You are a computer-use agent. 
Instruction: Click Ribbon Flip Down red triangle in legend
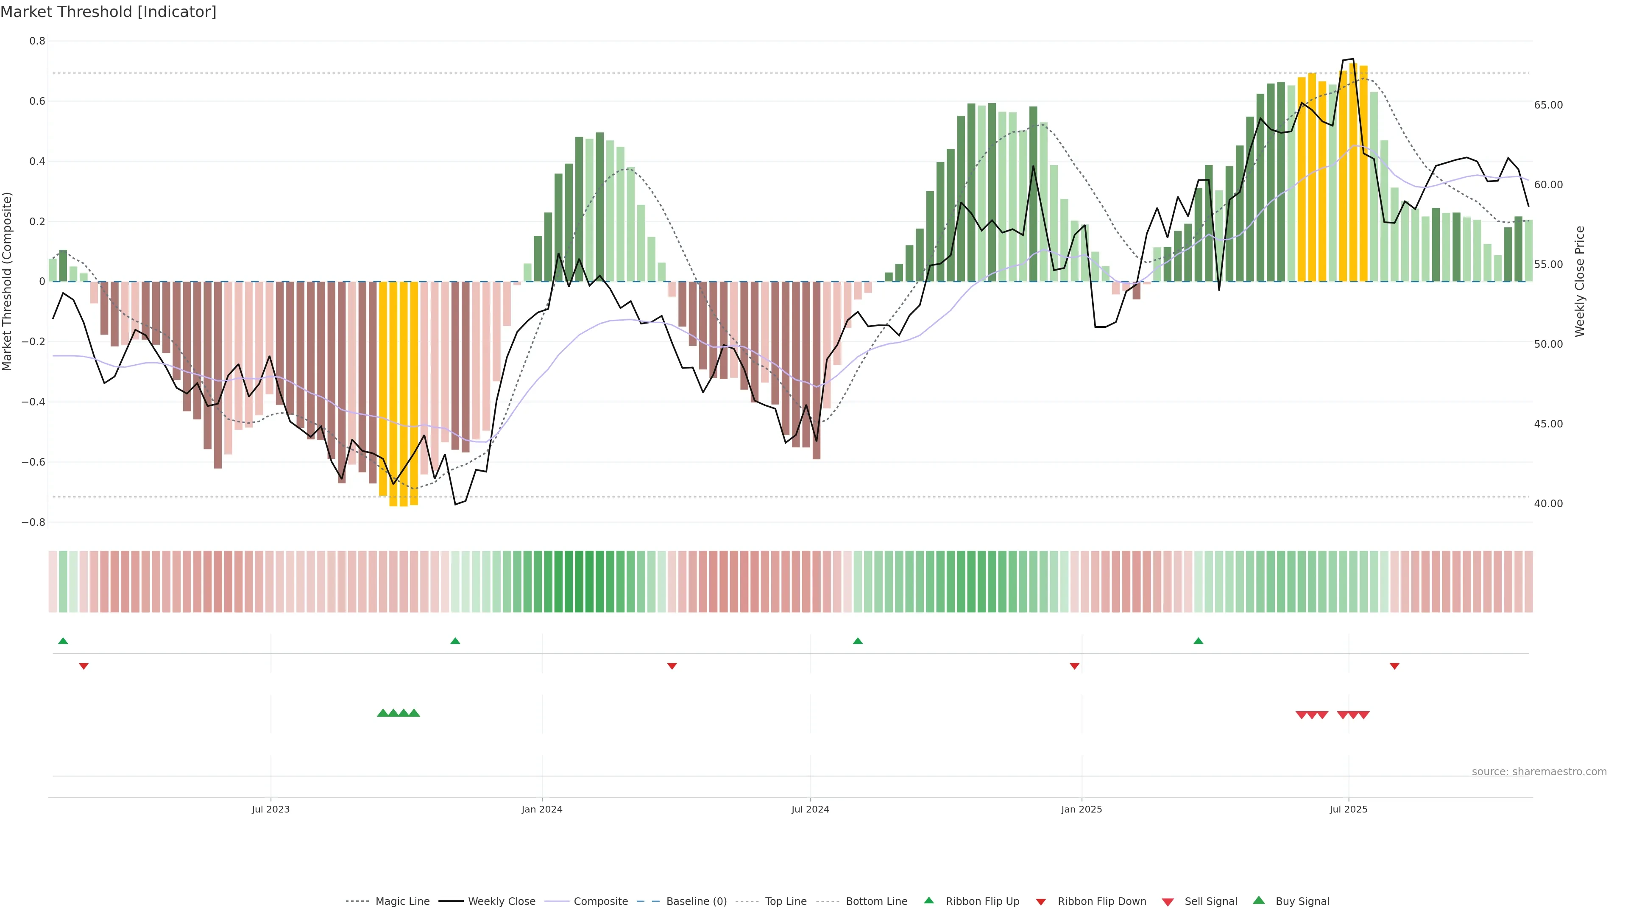tap(1041, 902)
